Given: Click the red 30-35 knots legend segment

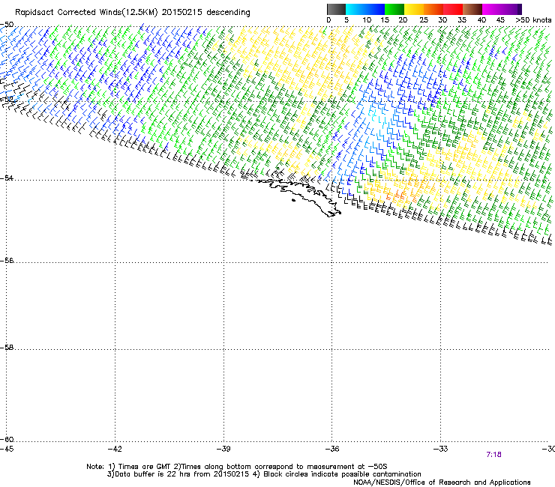Looking at the screenshot, I should coord(453,9).
